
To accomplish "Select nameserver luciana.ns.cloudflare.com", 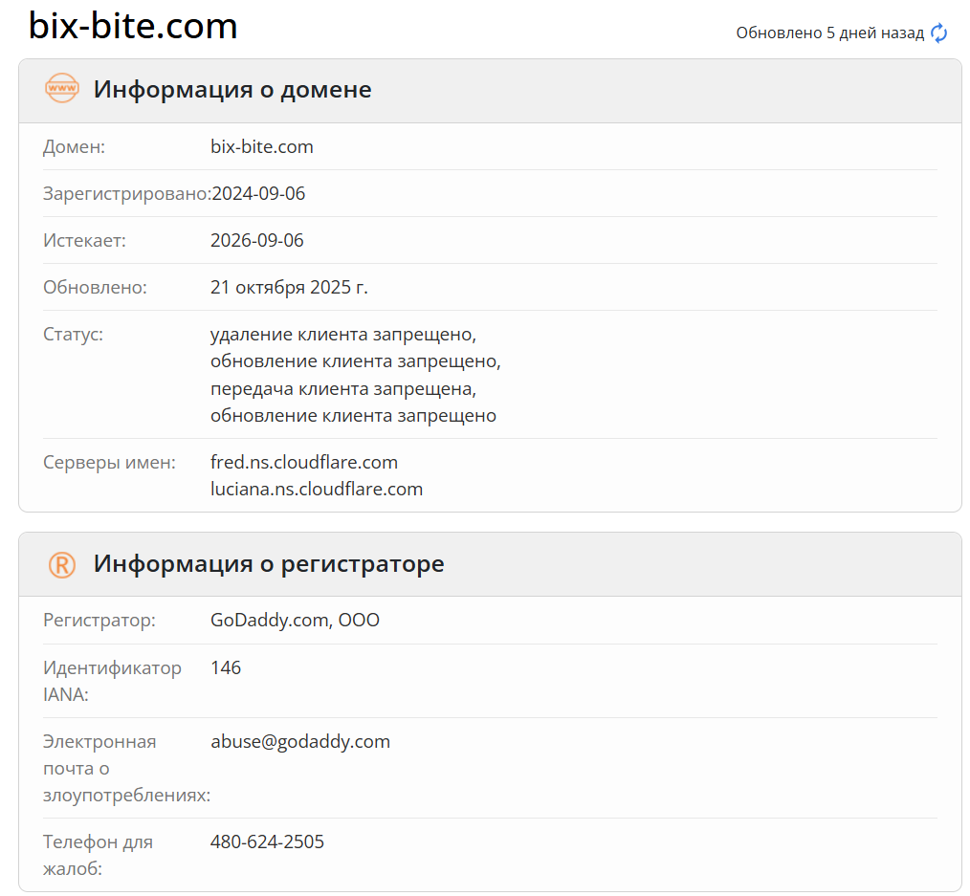I will (x=317, y=489).
